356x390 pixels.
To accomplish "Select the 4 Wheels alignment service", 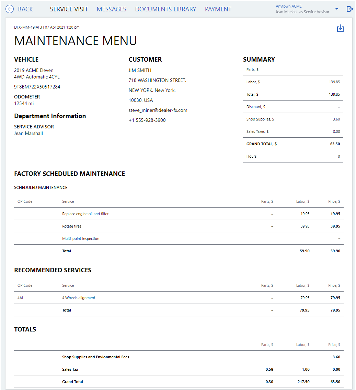I will (x=79, y=298).
